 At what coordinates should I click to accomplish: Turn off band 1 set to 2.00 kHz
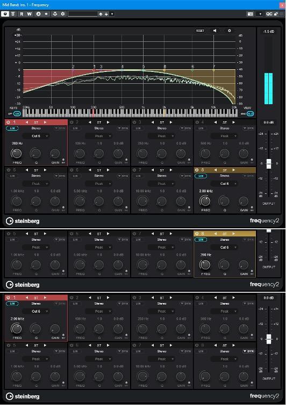click(8, 298)
